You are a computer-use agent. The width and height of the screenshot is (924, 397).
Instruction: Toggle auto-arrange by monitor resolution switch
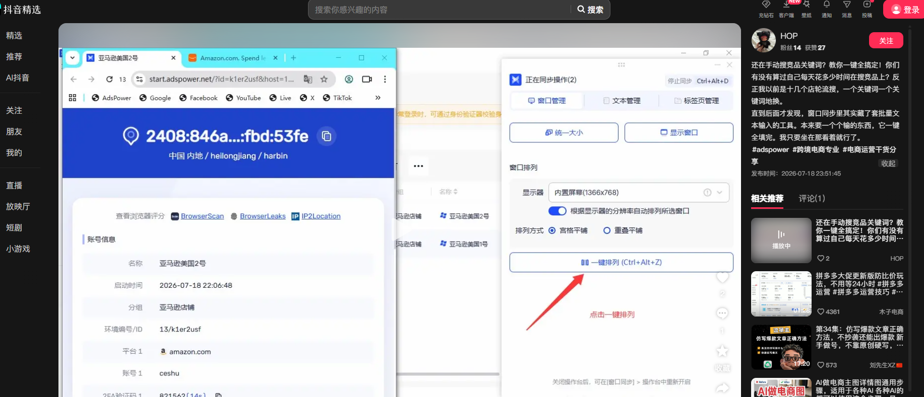(558, 211)
